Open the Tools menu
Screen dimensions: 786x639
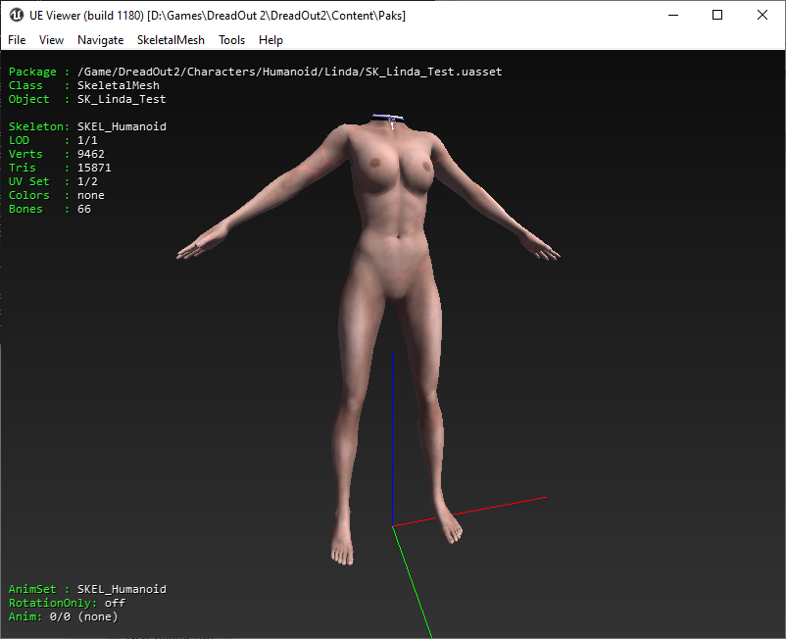click(231, 40)
